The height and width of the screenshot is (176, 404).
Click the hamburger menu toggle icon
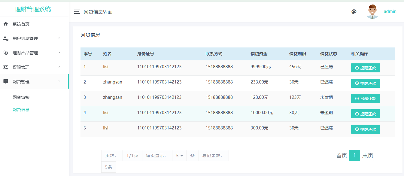pyautogui.click(x=77, y=12)
